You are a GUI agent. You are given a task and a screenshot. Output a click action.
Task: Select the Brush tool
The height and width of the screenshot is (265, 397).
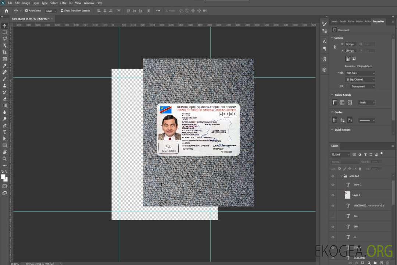(4, 79)
